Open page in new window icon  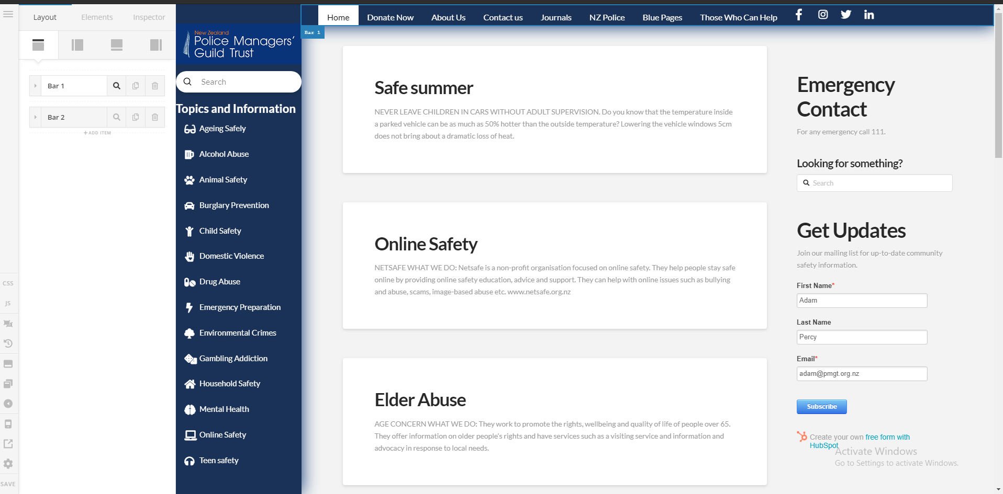click(8, 444)
